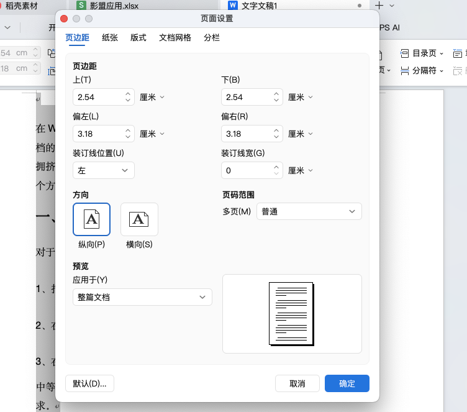Open a new tab with plus icon

(379, 6)
